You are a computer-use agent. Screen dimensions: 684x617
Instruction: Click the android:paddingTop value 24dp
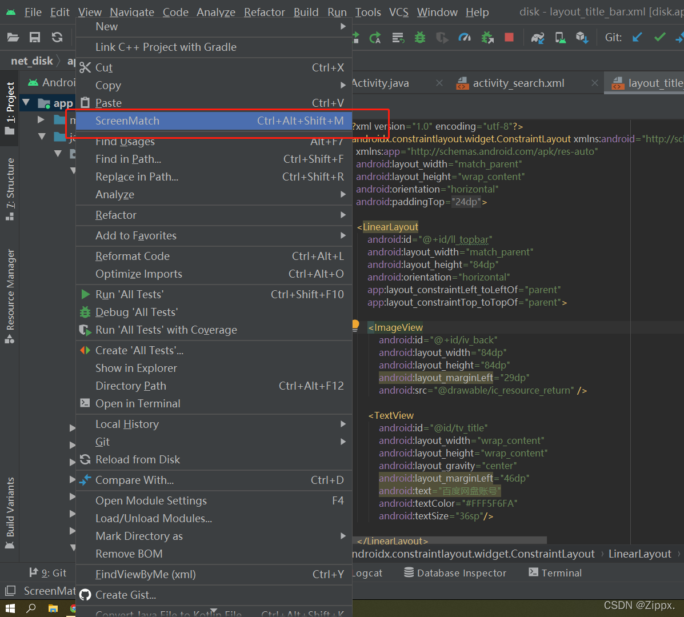click(466, 202)
